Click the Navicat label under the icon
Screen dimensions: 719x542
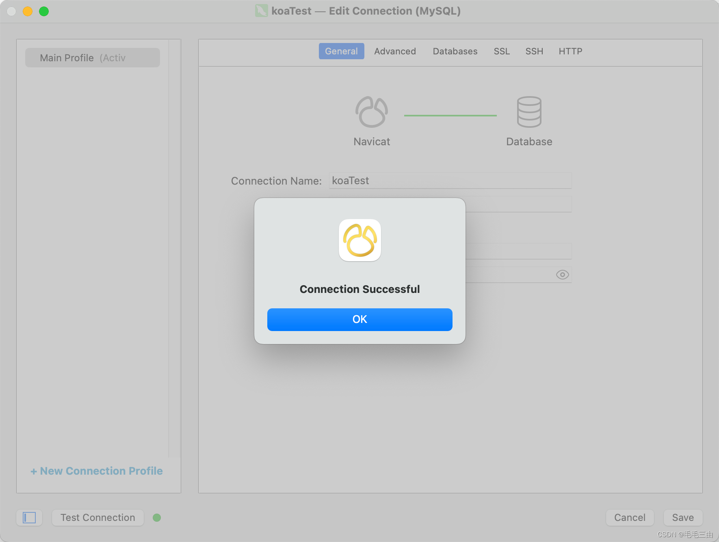(x=372, y=142)
